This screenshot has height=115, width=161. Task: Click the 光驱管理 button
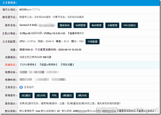point(112,25)
